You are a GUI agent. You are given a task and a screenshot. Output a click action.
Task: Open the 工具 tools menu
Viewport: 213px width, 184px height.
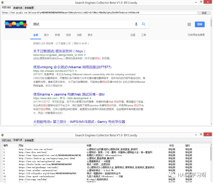tap(144, 35)
